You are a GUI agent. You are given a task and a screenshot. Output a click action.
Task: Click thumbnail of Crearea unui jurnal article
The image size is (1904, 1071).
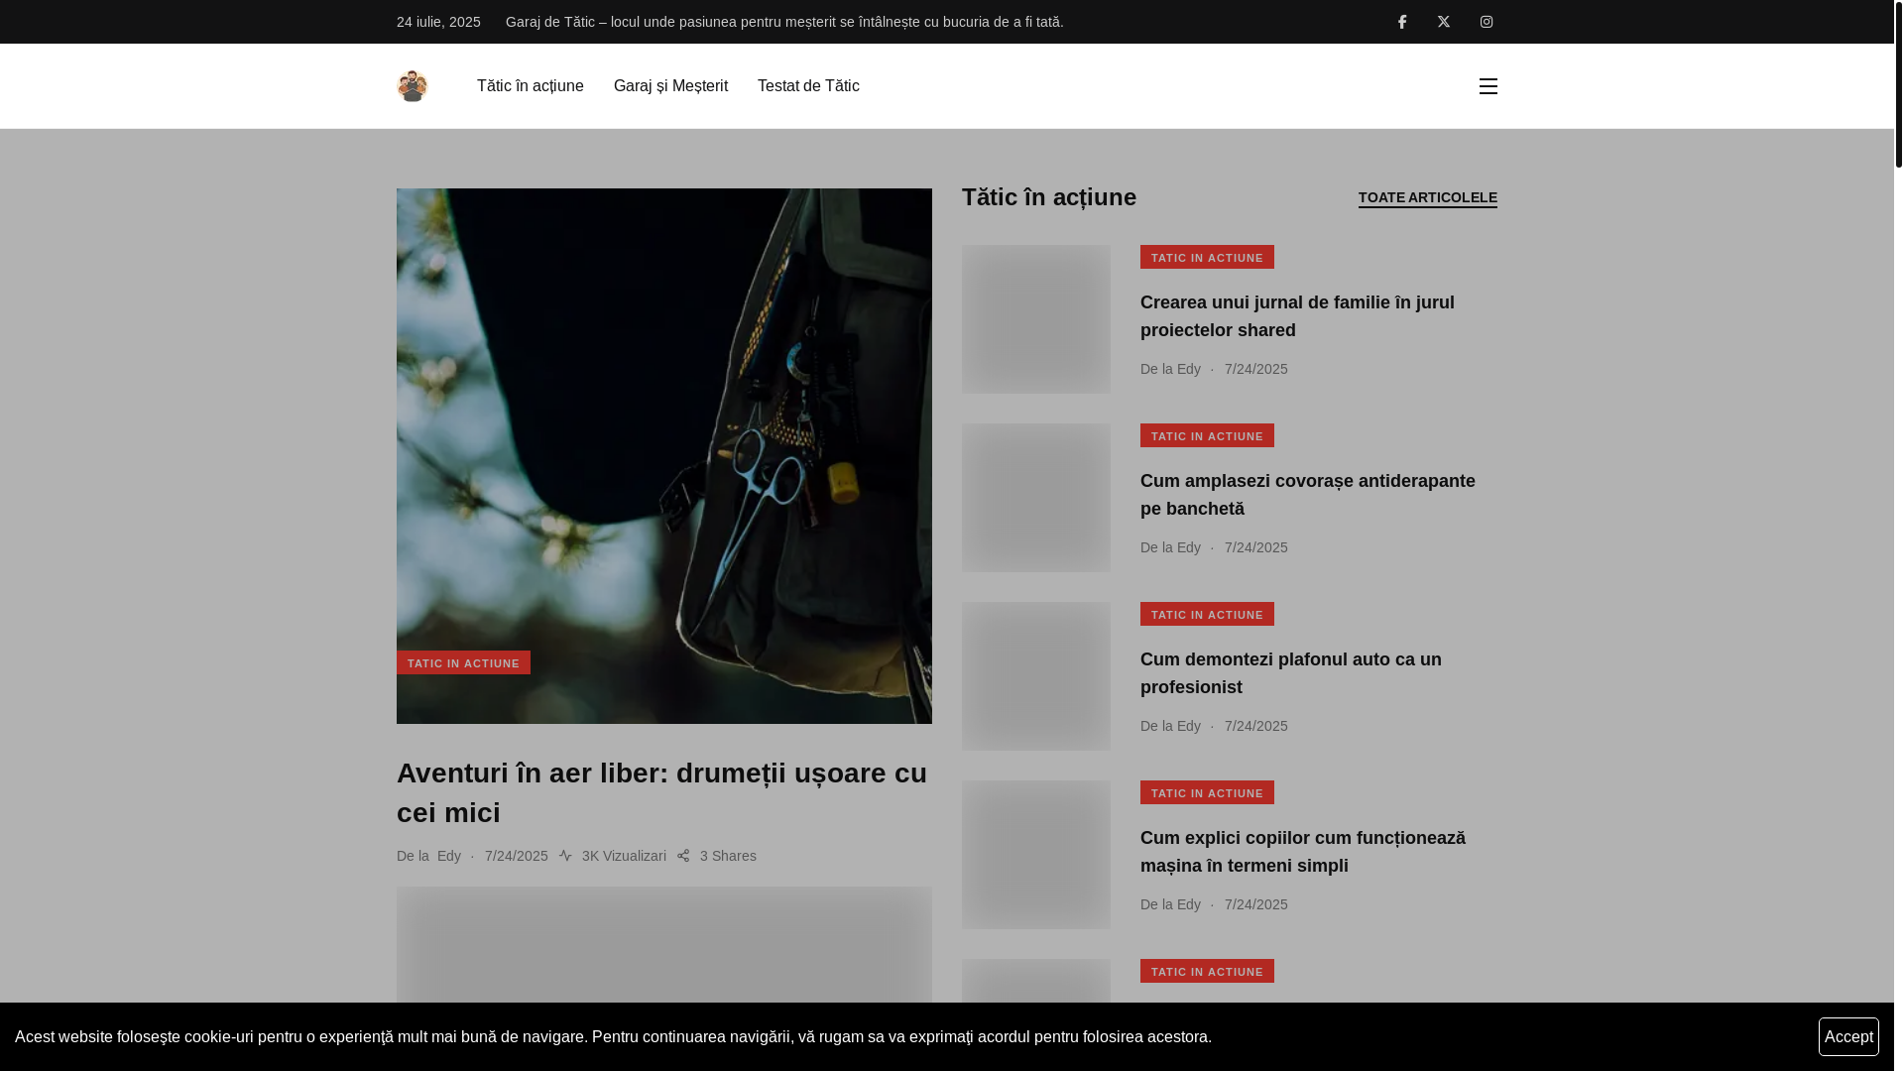click(x=1036, y=319)
